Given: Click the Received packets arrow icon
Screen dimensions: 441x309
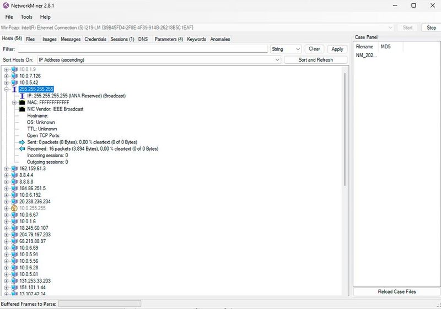Looking at the screenshot, I should pos(22,148).
